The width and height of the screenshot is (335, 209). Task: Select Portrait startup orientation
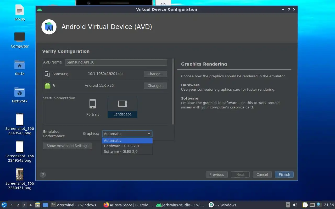click(x=93, y=107)
